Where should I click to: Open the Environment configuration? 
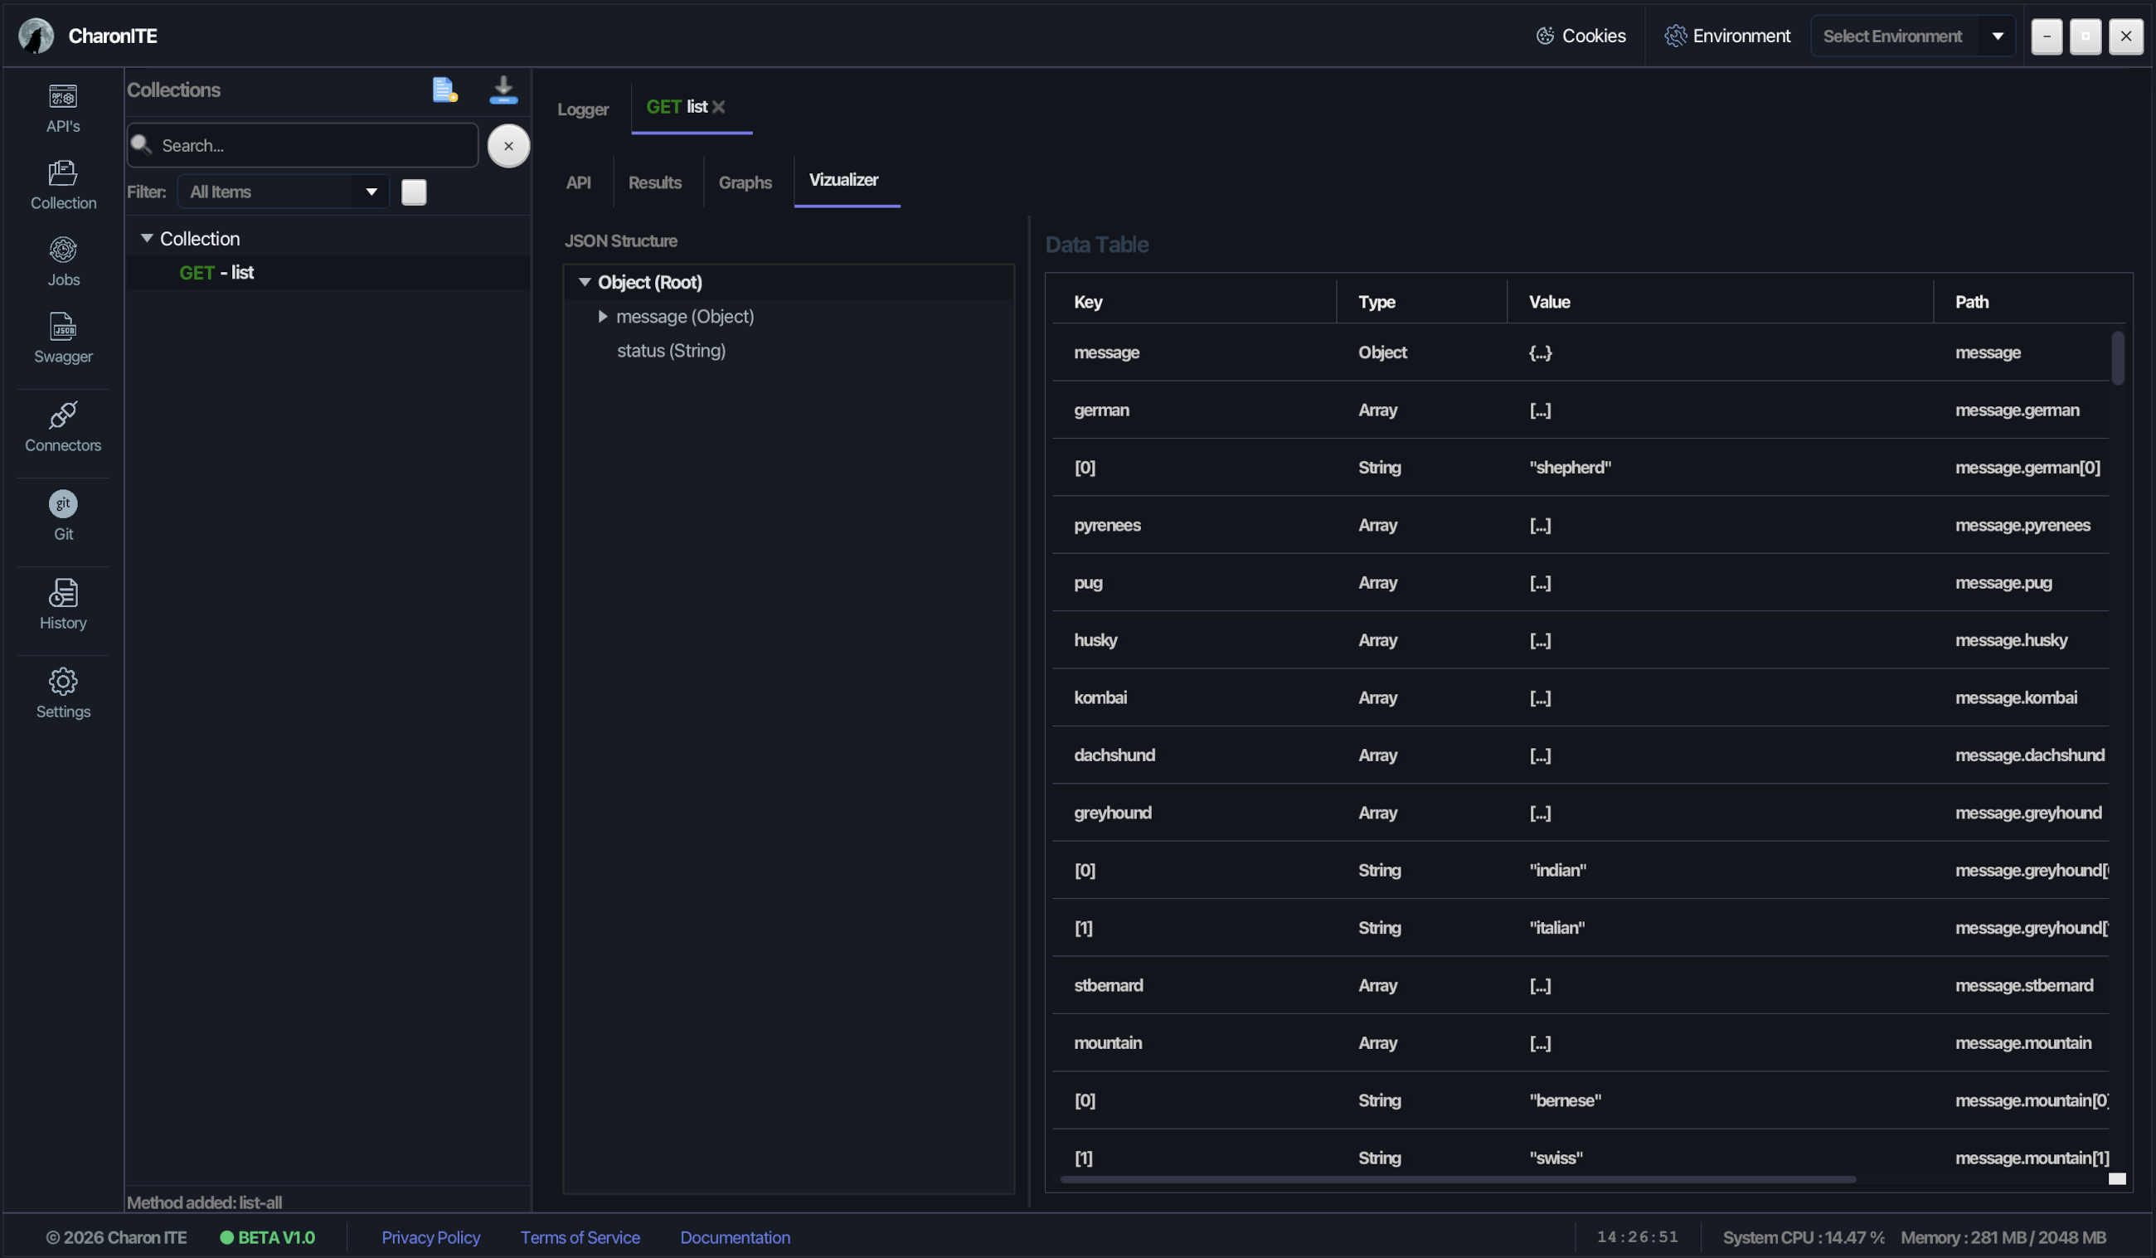[1727, 35]
